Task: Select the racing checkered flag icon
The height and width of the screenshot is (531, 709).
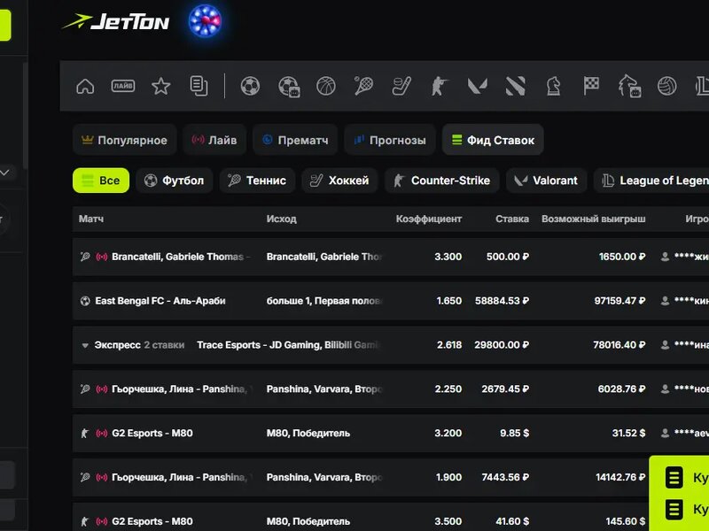Action: (591, 86)
